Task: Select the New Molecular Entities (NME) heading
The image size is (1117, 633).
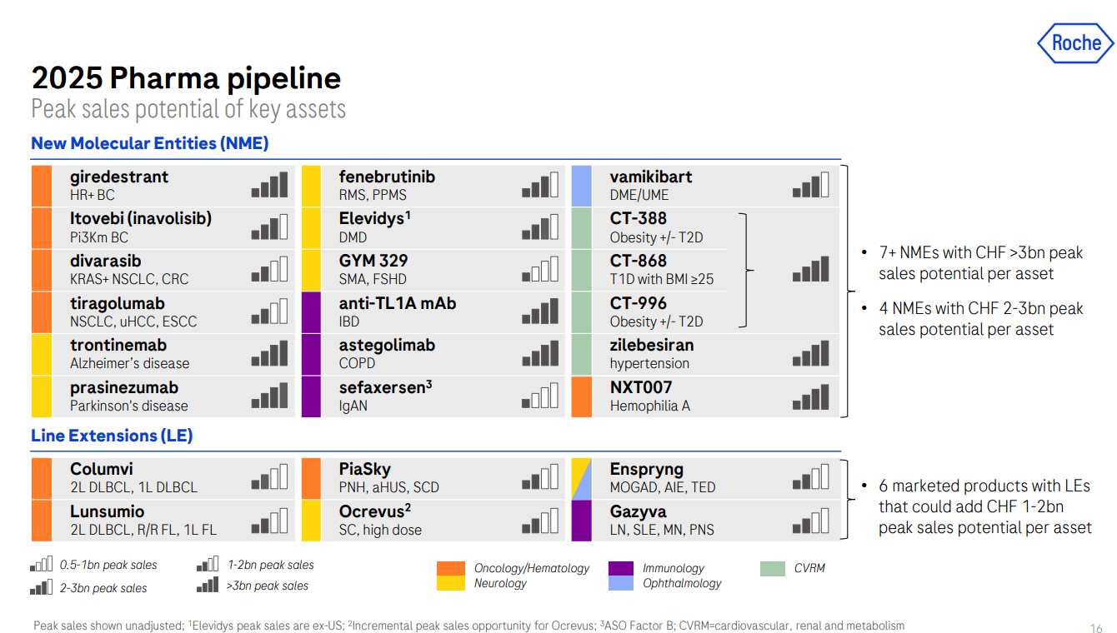Action: coord(150,143)
